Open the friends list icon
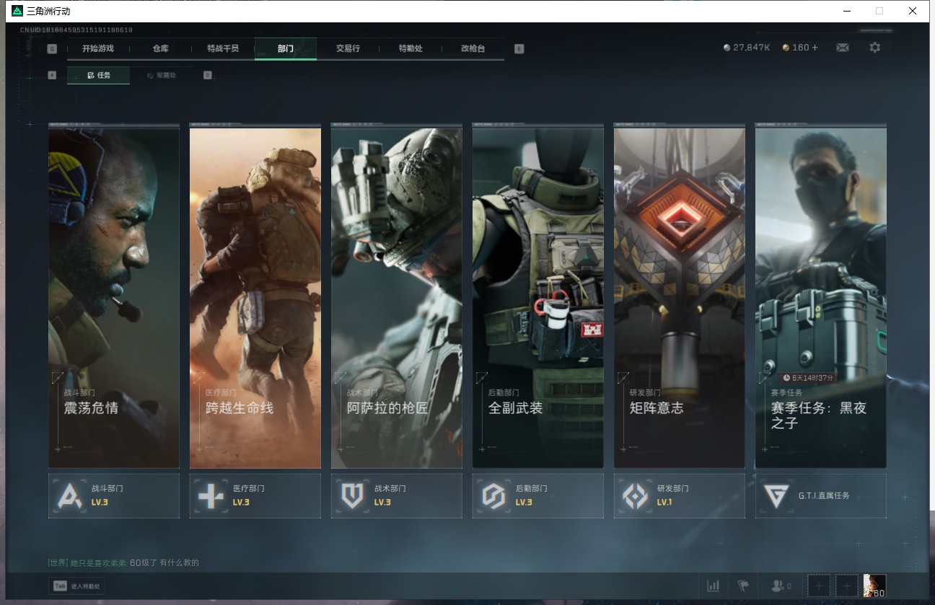 pyautogui.click(x=778, y=586)
